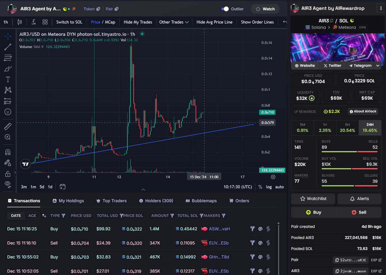Expand the Other Trades dropdown
The image size is (386, 275).
point(174,22)
